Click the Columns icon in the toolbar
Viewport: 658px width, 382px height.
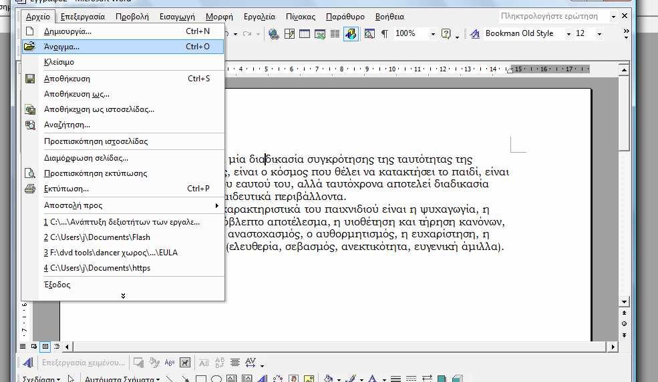(x=335, y=33)
